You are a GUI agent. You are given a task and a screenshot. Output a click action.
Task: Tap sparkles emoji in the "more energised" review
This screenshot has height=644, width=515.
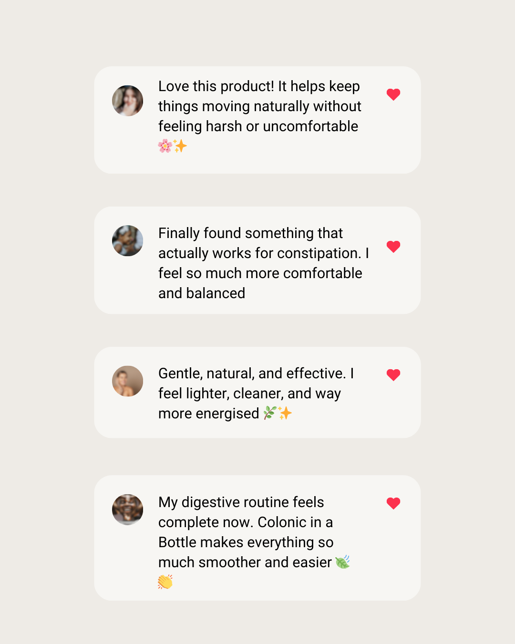point(285,413)
